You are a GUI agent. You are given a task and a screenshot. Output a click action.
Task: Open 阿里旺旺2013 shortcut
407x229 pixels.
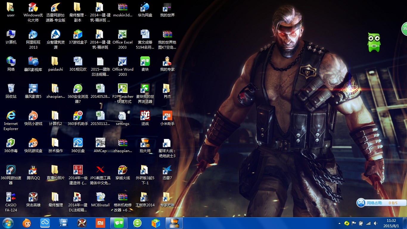(33, 39)
